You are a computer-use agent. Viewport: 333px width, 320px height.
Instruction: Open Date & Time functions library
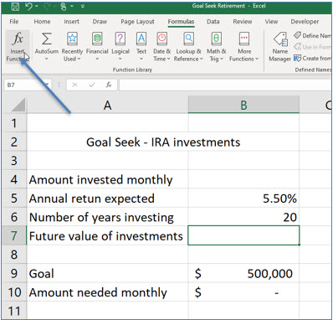click(x=161, y=46)
